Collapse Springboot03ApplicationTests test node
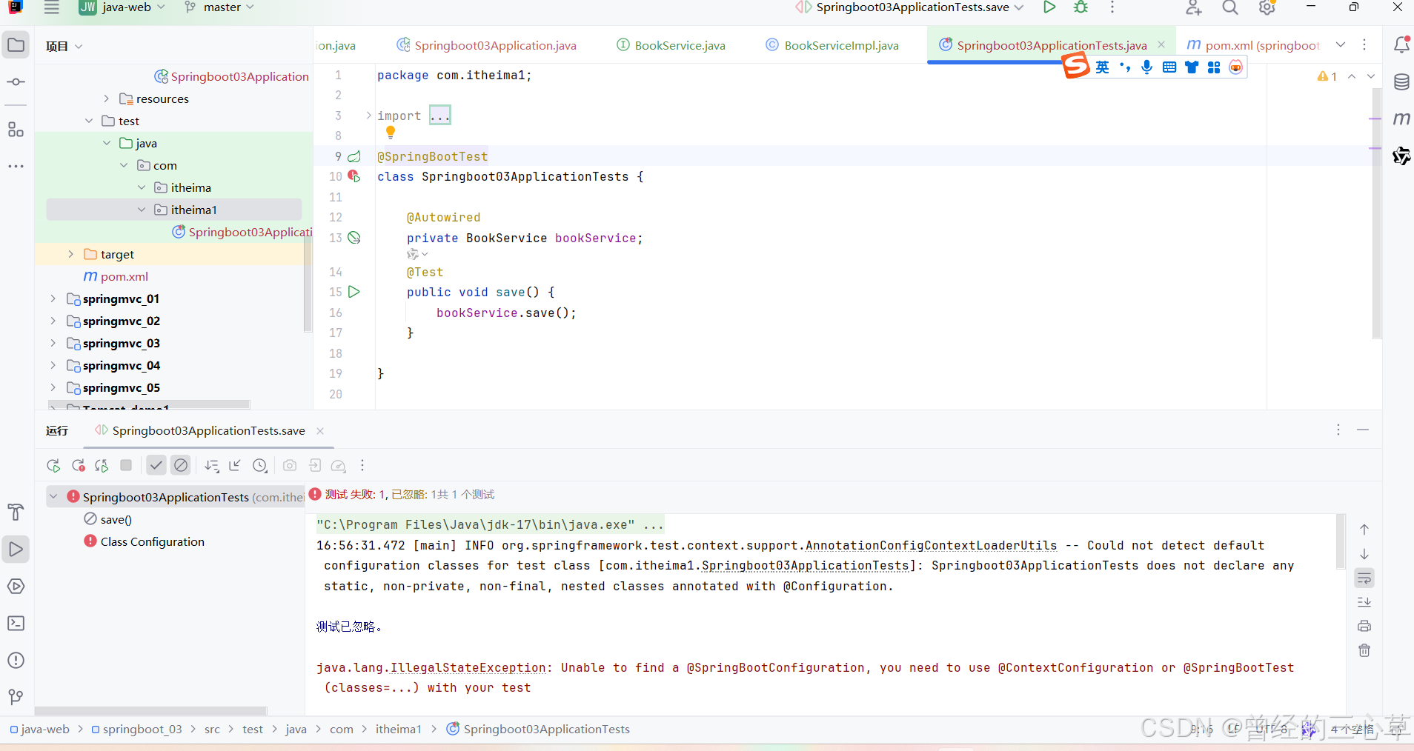This screenshot has height=751, width=1414. point(54,496)
